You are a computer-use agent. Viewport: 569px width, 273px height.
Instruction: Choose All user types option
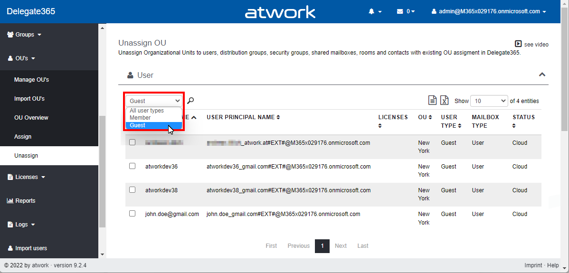(153, 111)
